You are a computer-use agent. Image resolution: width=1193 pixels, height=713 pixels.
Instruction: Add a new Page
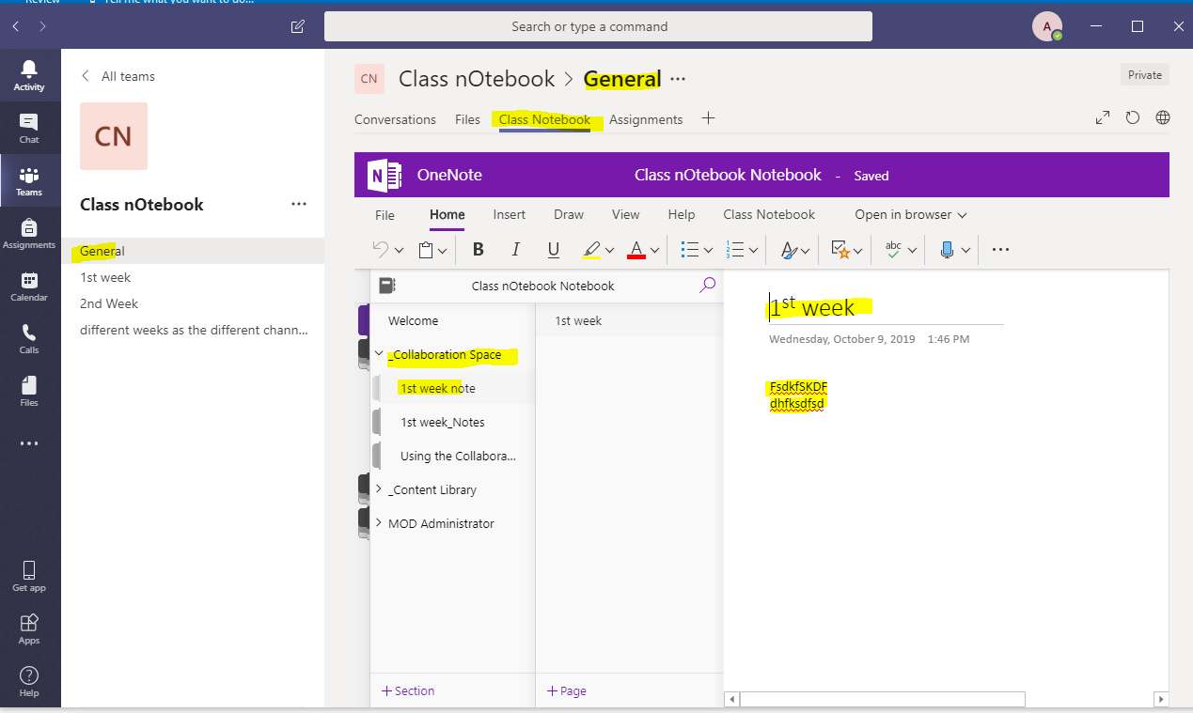click(567, 690)
